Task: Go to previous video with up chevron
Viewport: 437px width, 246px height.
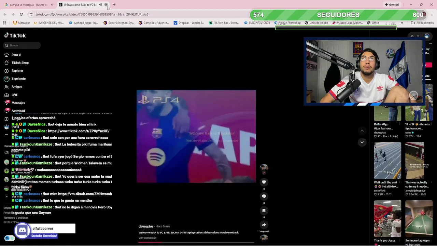Action: (x=362, y=131)
